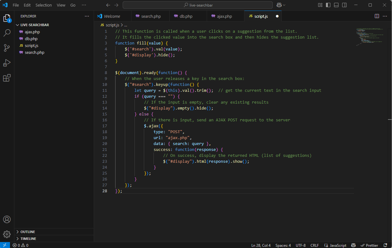The image size is (392, 248).
Task: Open the Search view in the activity bar
Action: [x=7, y=33]
